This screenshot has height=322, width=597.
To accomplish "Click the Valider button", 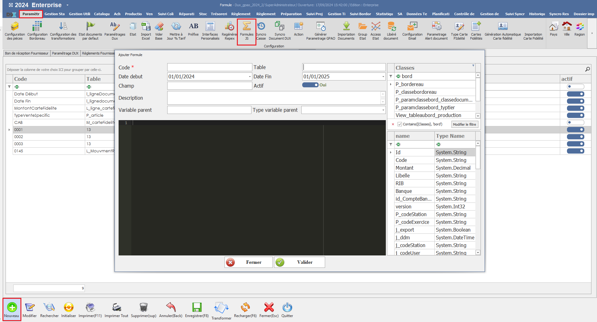I will point(299,262).
